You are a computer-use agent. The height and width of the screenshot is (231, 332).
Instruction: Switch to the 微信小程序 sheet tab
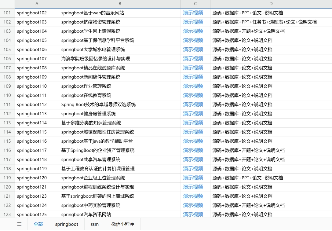tap(122, 224)
